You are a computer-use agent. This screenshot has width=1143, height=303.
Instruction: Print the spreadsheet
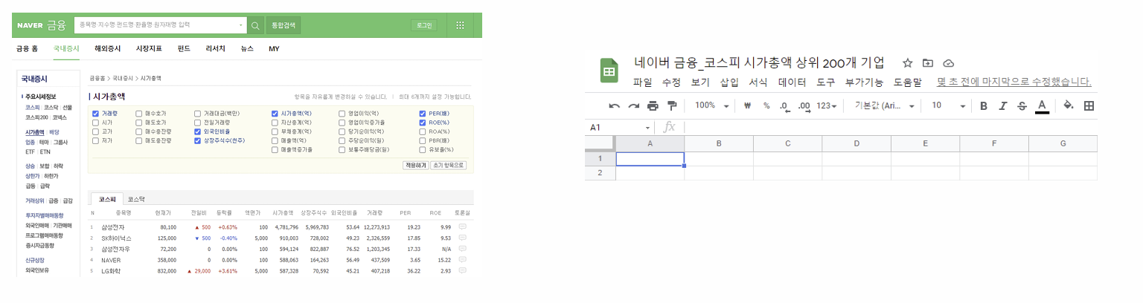[x=653, y=105]
